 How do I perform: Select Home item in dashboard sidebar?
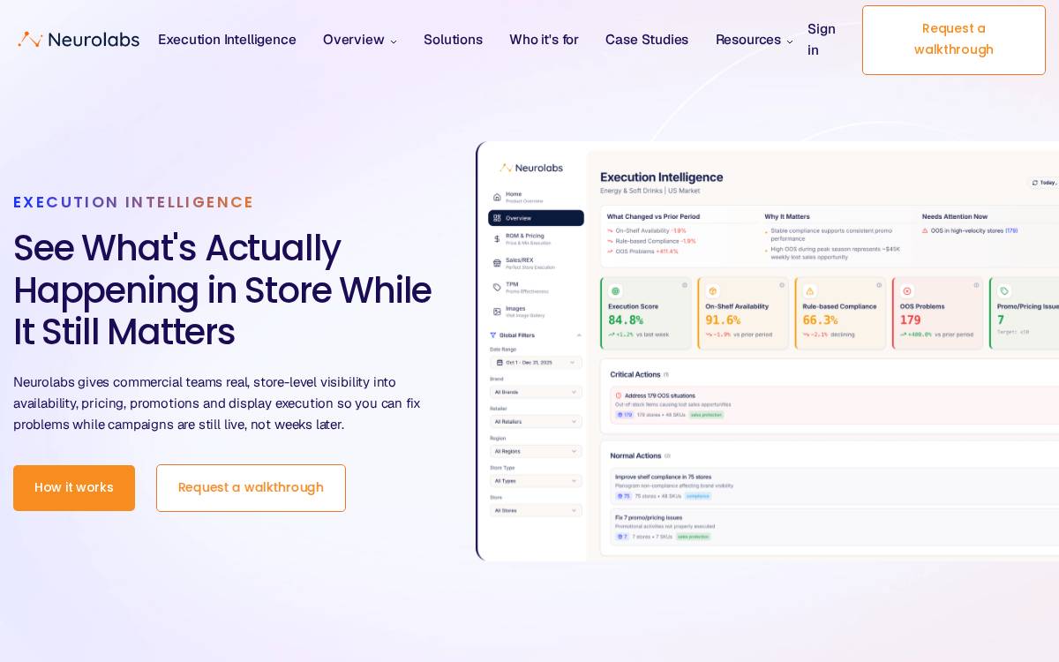click(x=536, y=197)
